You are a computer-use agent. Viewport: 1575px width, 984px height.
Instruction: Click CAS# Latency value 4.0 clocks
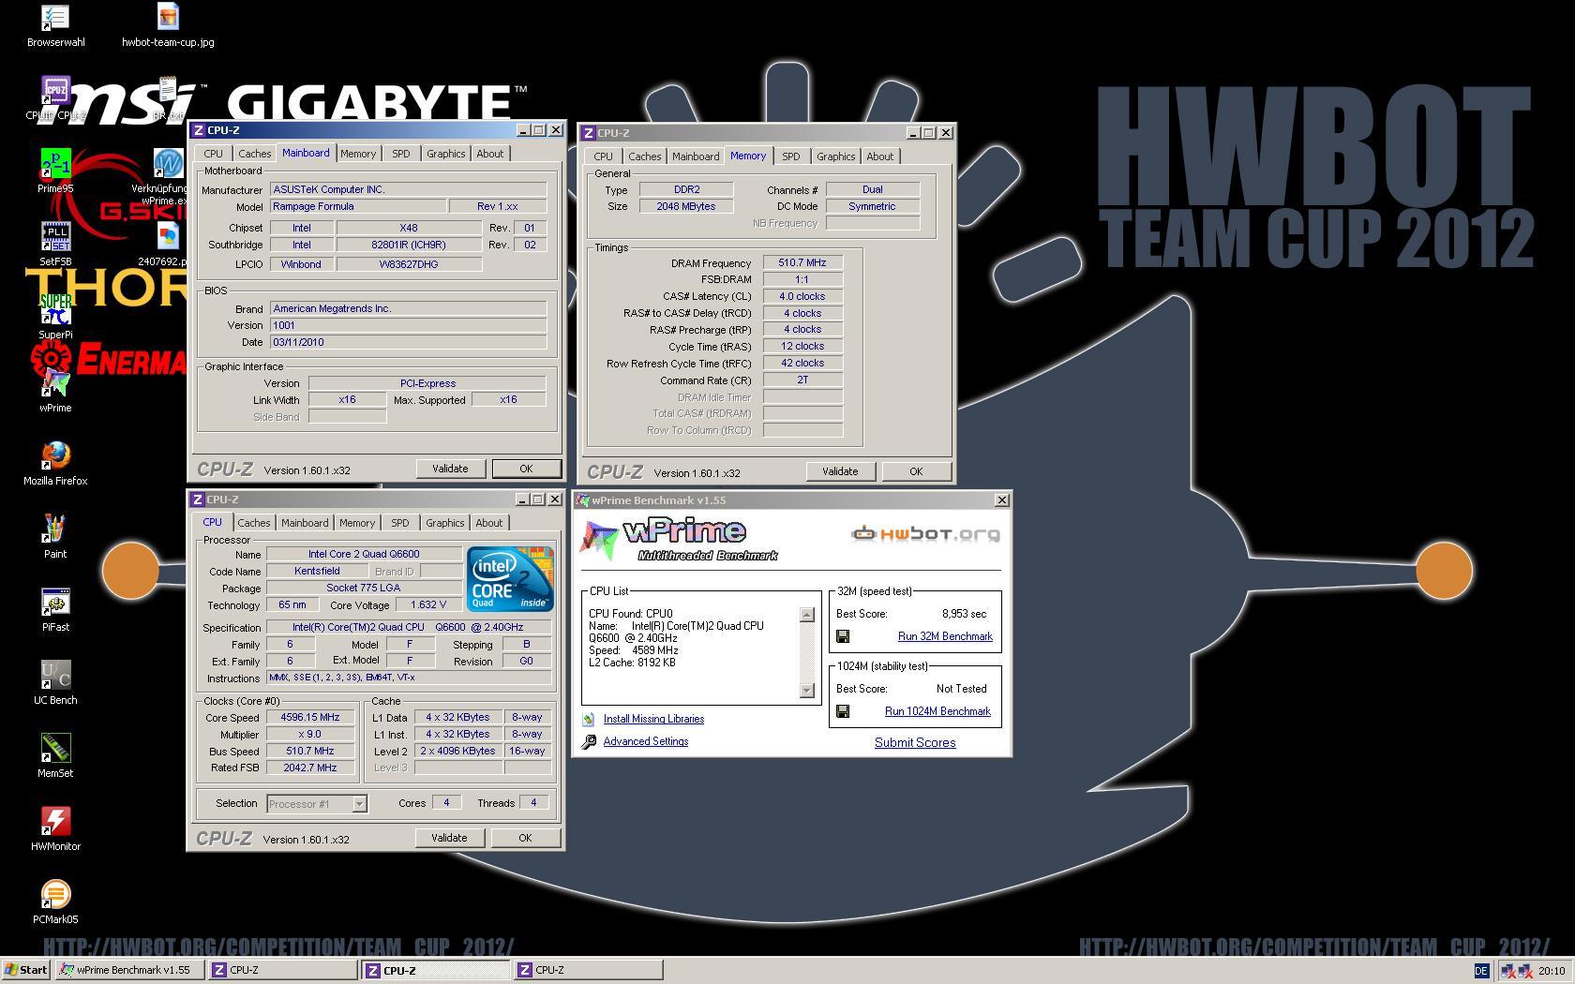[x=802, y=296]
